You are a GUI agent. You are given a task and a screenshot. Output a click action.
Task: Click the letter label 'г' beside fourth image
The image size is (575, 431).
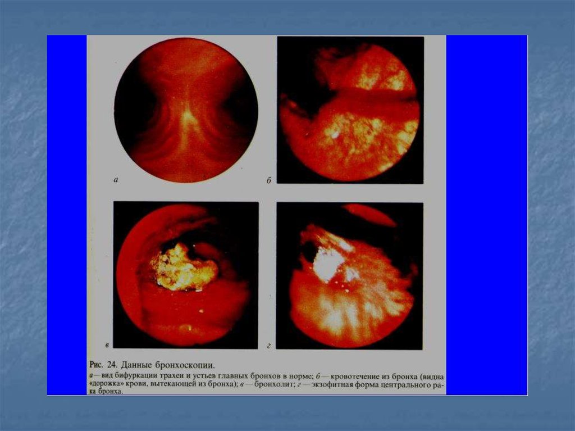point(269,346)
